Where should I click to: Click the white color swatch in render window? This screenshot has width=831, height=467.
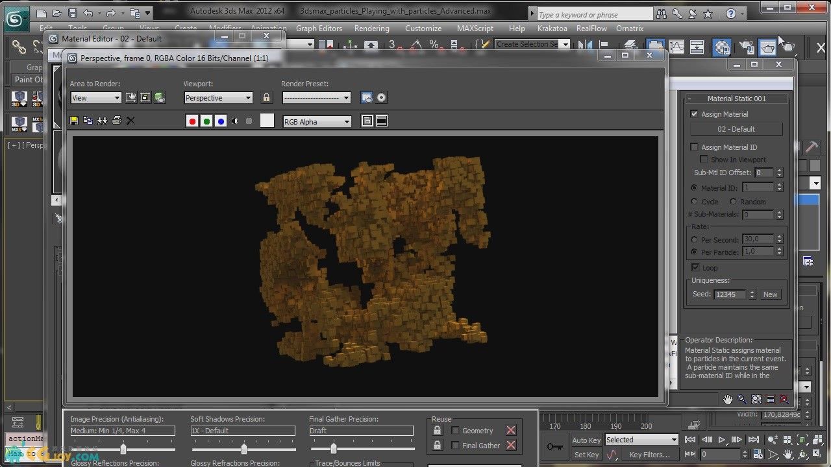click(267, 121)
